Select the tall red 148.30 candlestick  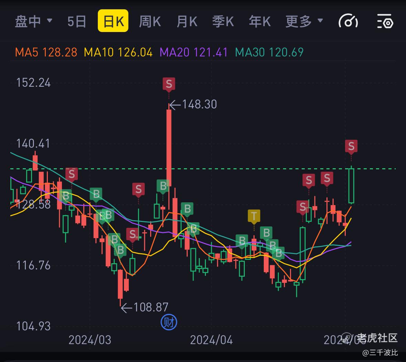[169, 148]
